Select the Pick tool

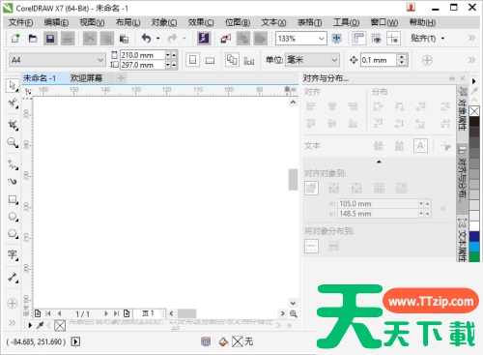coord(13,86)
